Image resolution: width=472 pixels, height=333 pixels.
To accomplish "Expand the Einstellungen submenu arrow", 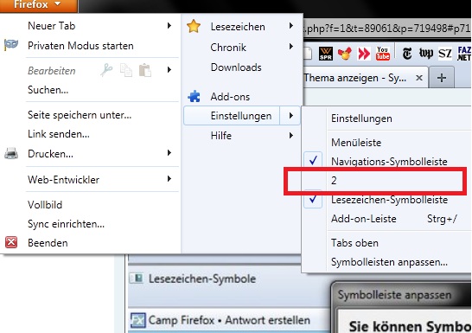I will click(290, 115).
